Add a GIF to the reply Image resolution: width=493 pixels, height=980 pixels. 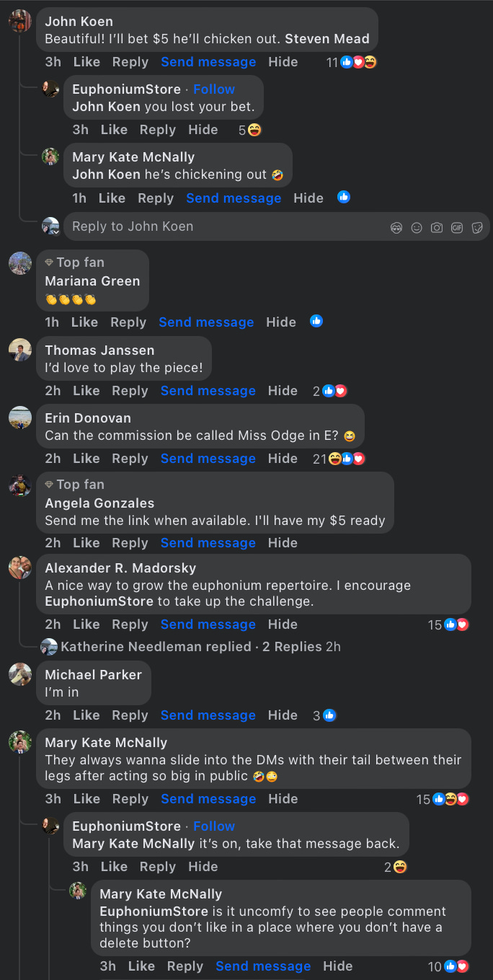click(457, 227)
